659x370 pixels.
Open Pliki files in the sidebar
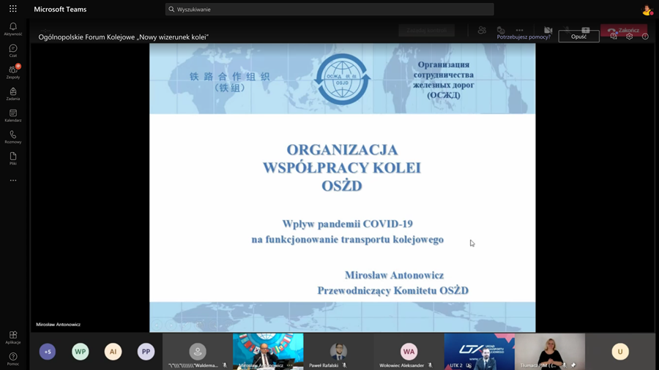click(13, 159)
